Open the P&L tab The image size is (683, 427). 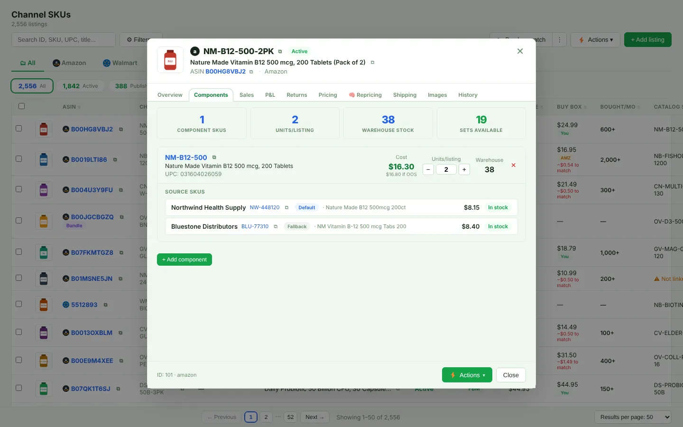coord(270,95)
